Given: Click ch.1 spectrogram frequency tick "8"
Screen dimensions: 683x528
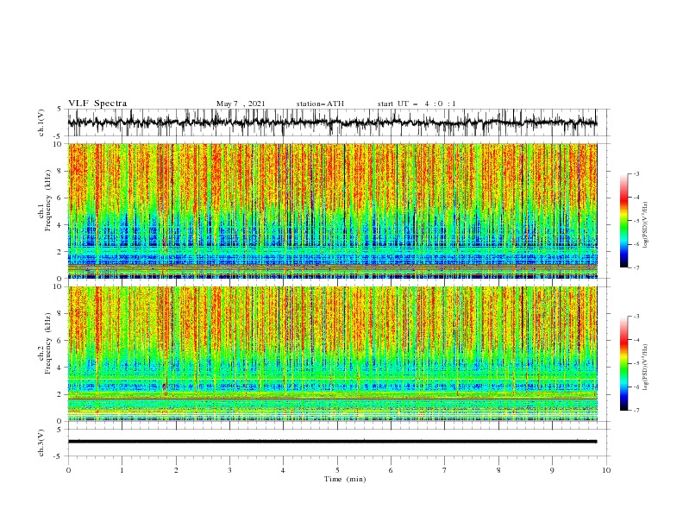Looking at the screenshot, I should tap(60, 171).
